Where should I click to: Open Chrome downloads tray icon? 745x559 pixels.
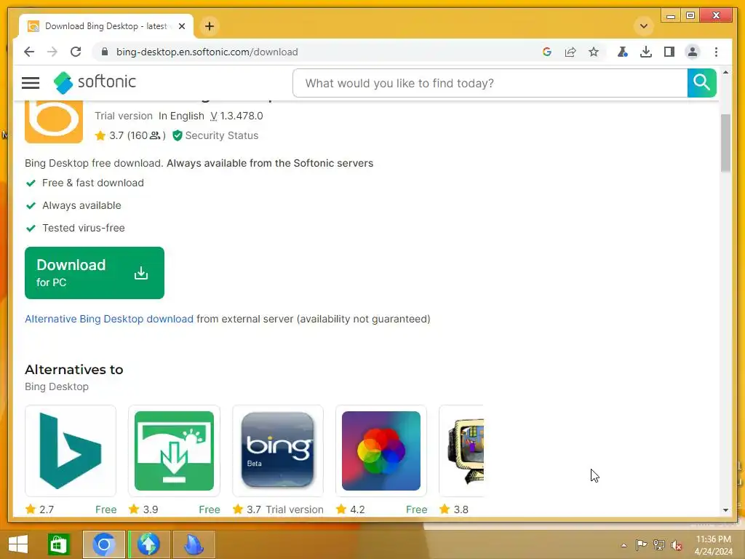[x=646, y=52]
